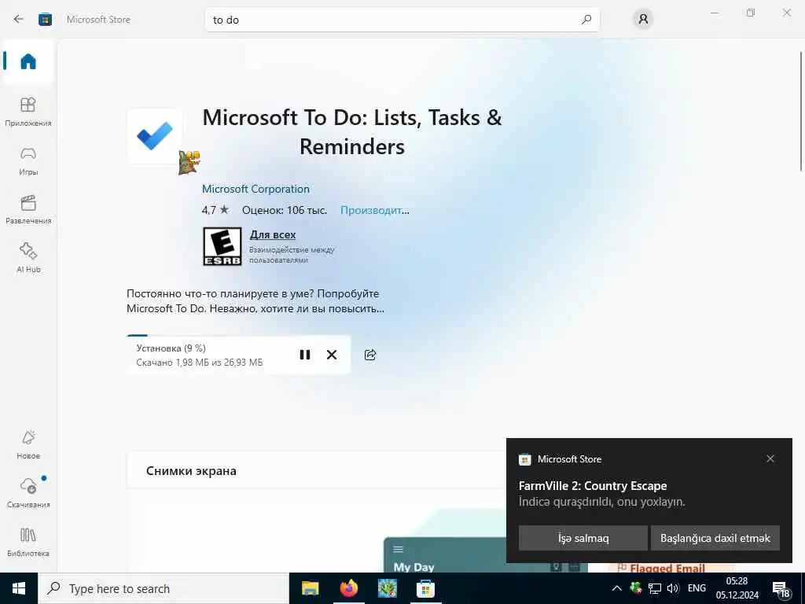Click the ESRB rating badge
The image size is (805, 604).
click(222, 246)
